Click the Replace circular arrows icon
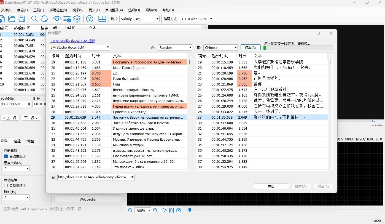 (x=44, y=19)
